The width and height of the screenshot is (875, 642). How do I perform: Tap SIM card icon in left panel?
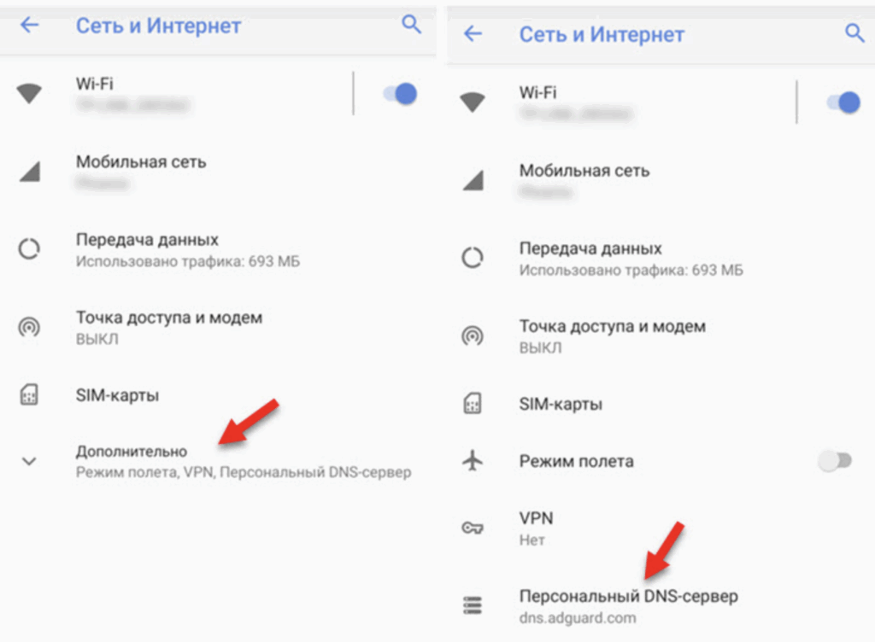click(x=29, y=394)
